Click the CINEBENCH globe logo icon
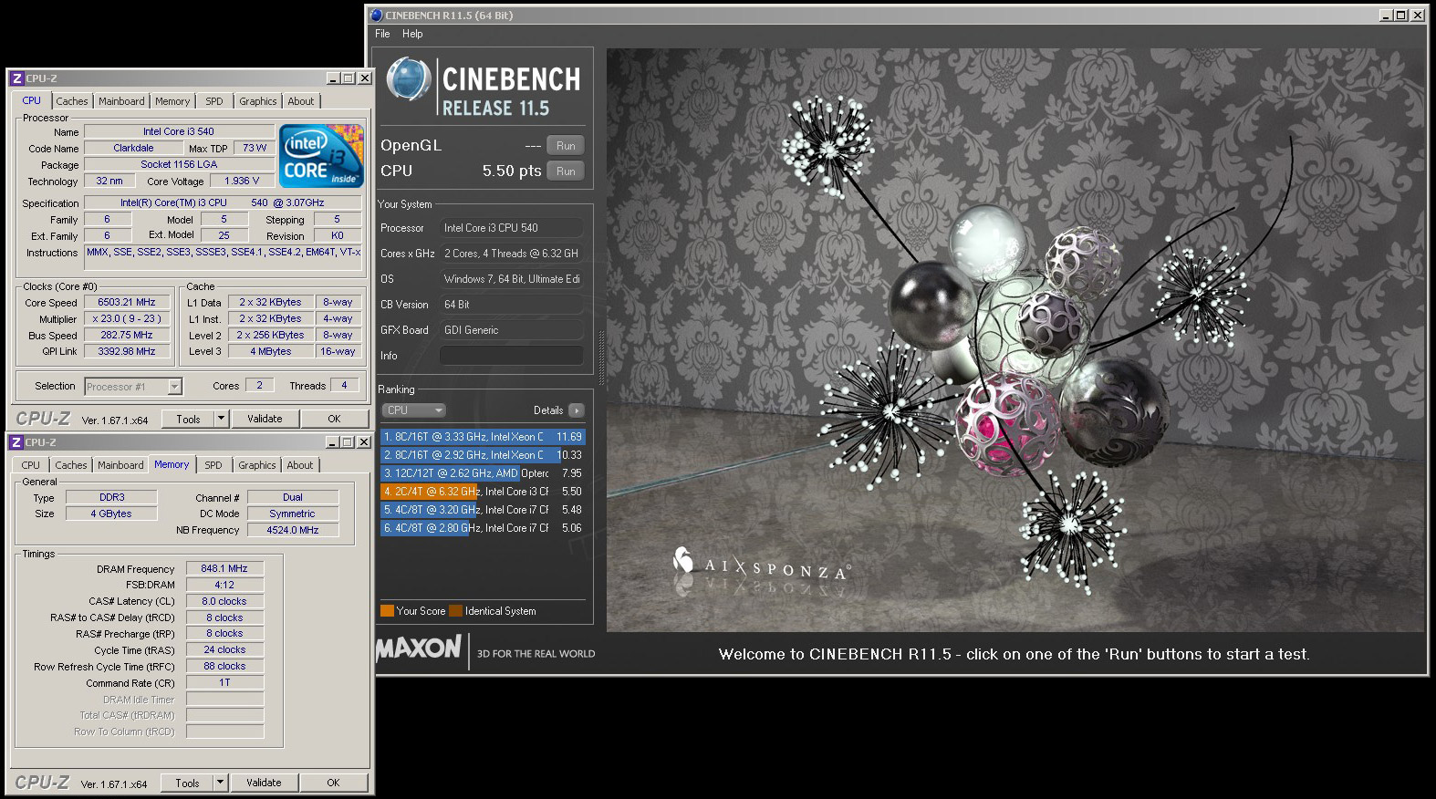The image size is (1436, 799). (408, 78)
